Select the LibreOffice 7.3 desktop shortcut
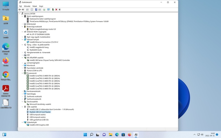The height and width of the screenshot is (138, 221). click(x=6, y=104)
